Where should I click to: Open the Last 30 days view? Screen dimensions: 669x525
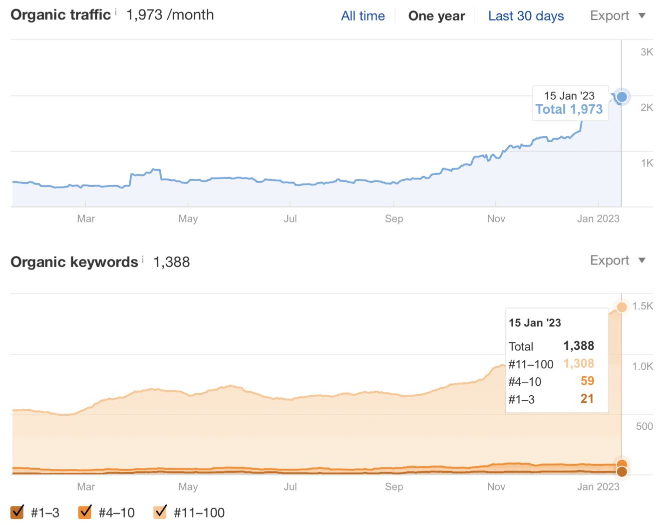[x=526, y=15]
